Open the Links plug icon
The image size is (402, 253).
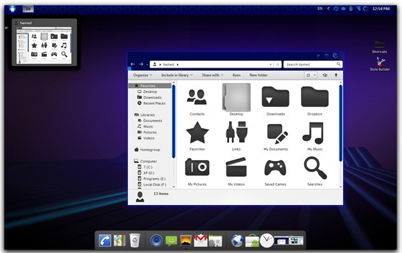237,132
